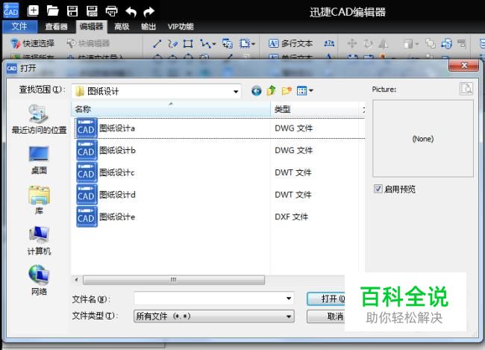Select file 图纸设计c
The height and width of the screenshot is (350, 485).
117,172
